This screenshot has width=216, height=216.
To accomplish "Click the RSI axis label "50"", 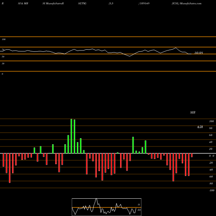I will tap(3, 57).
